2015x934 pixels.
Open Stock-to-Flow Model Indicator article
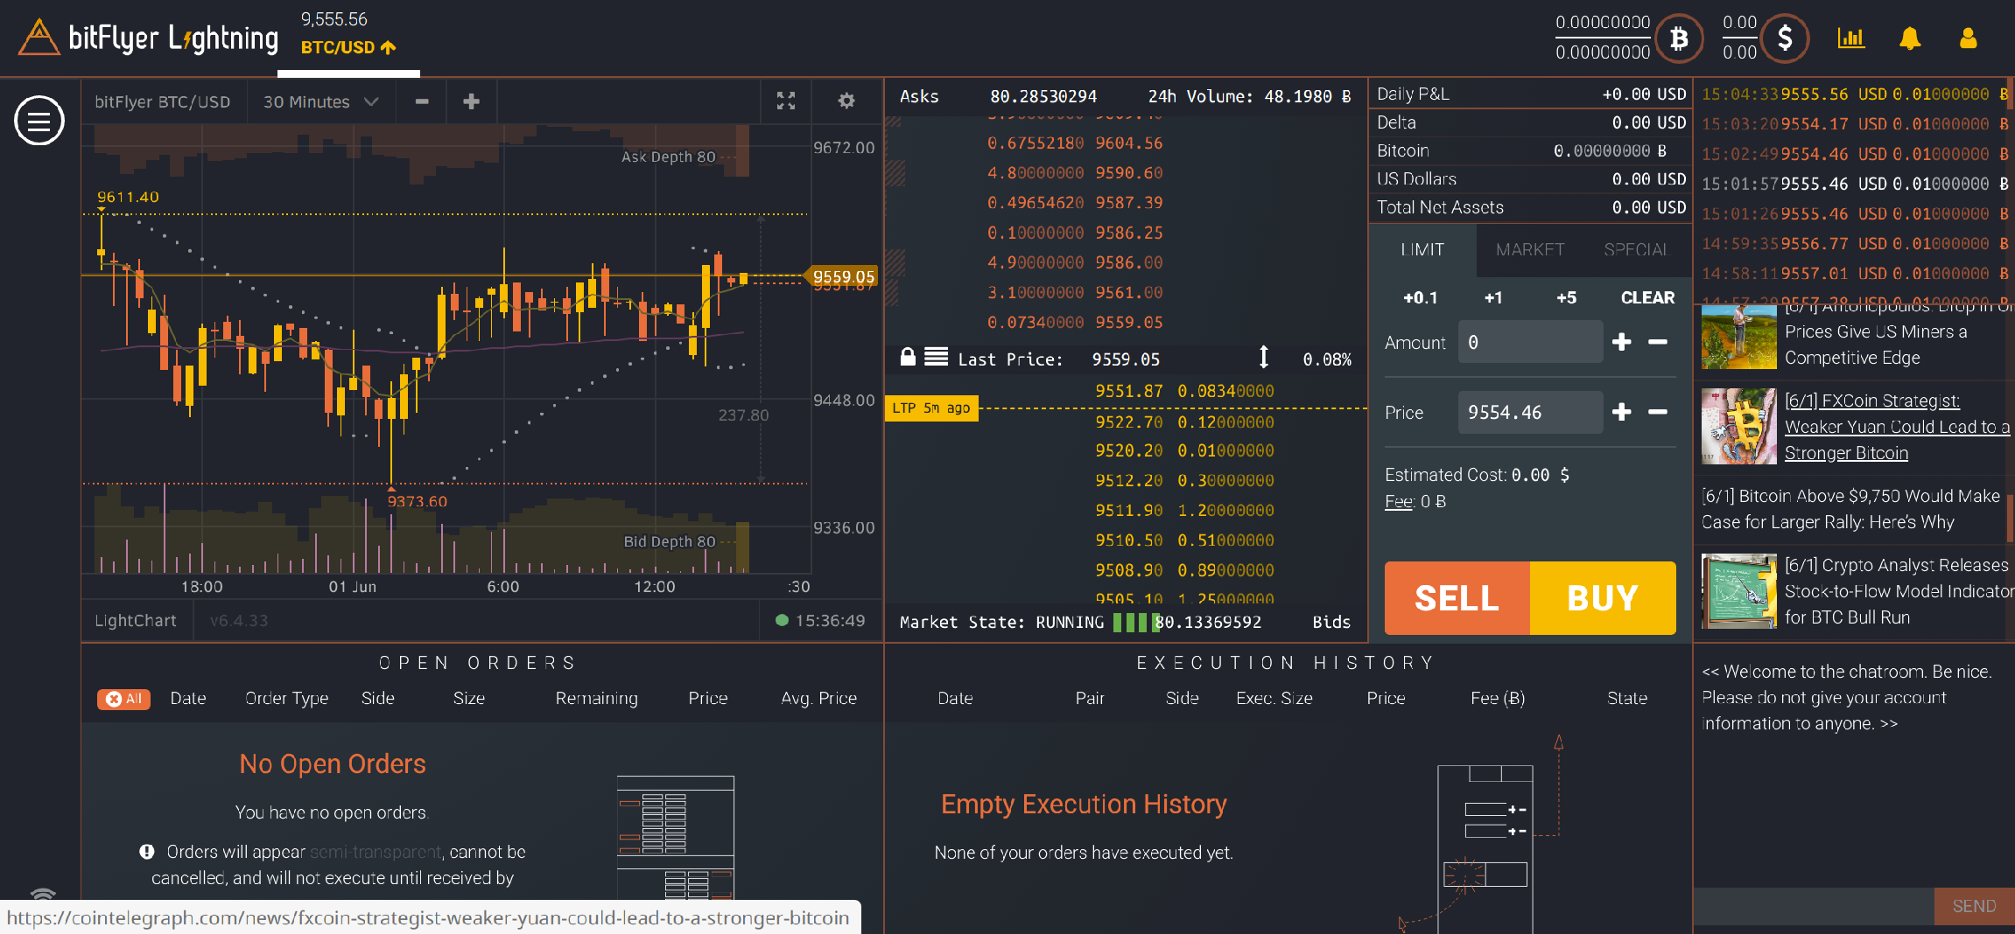tap(1898, 591)
